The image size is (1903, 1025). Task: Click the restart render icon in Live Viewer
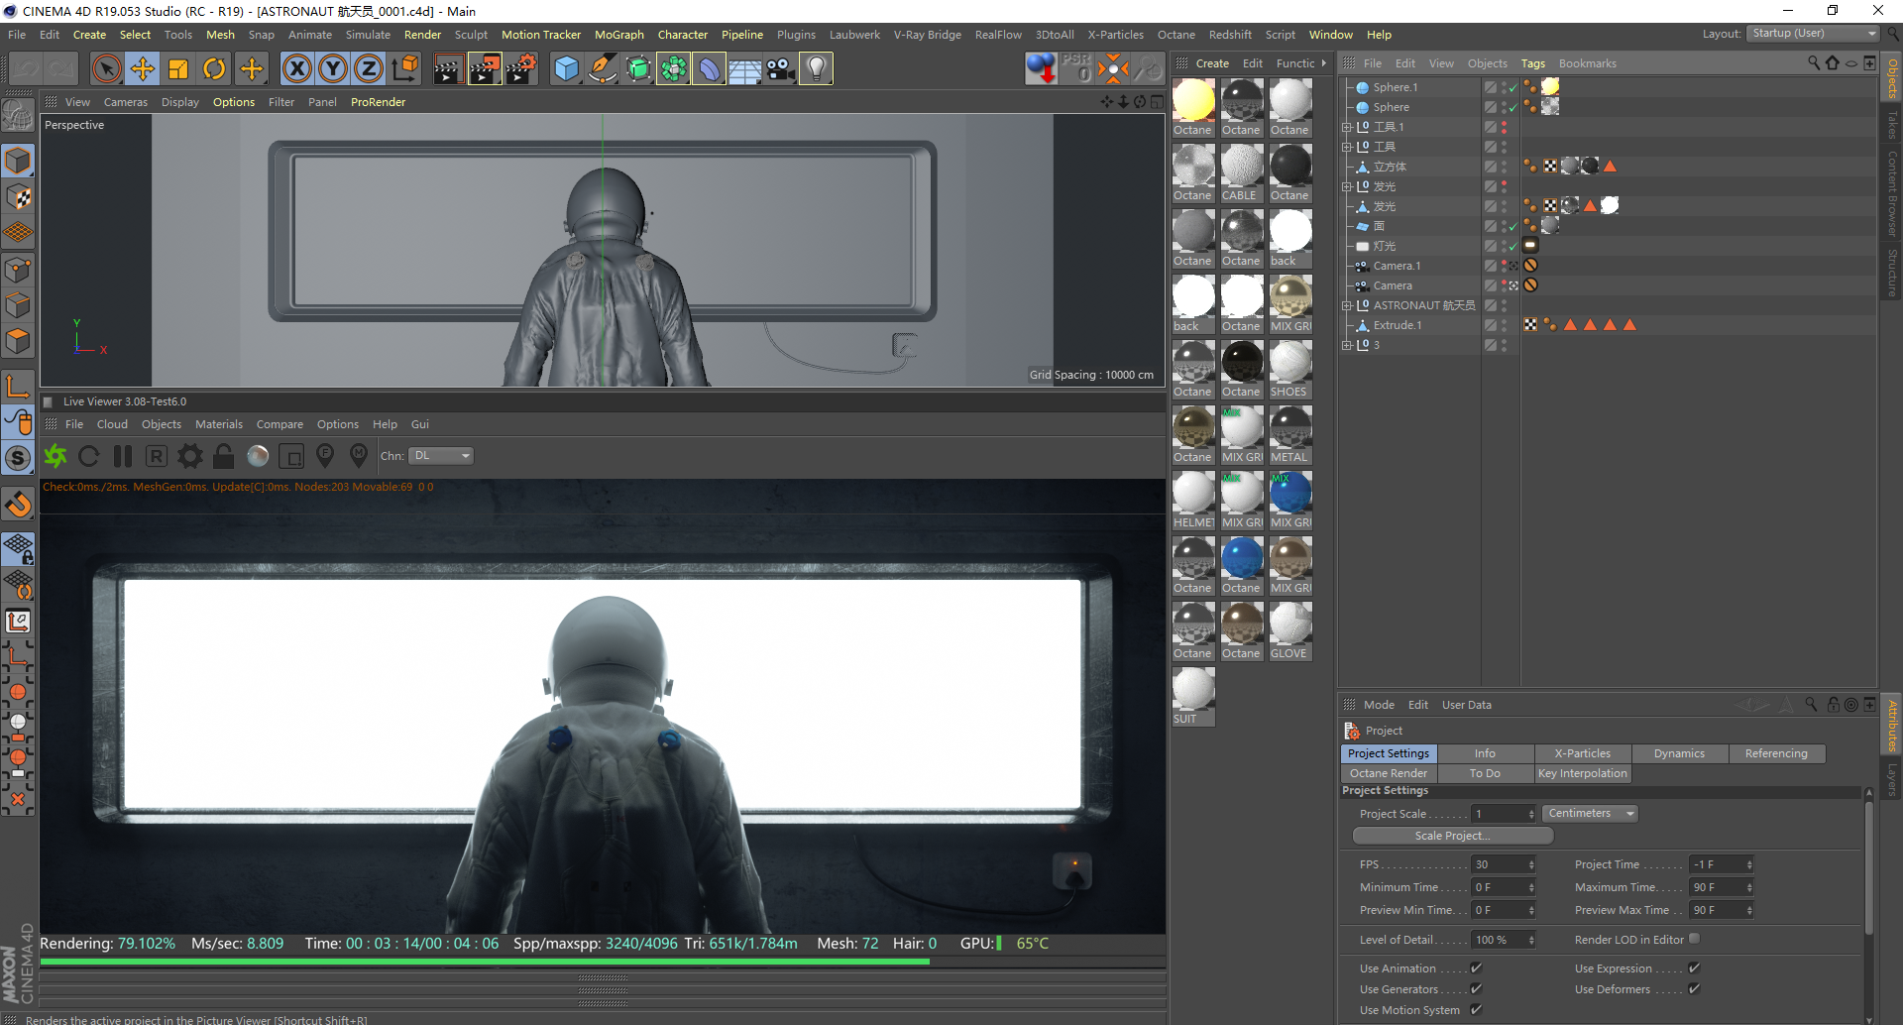point(88,456)
